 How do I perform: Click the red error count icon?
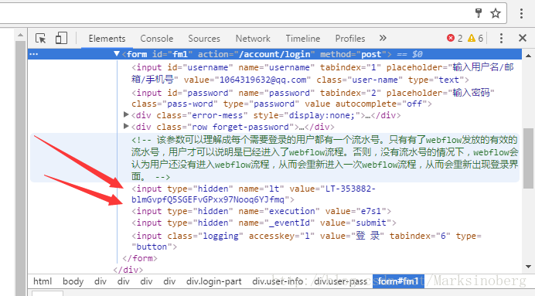[451, 38]
